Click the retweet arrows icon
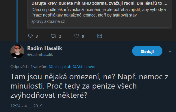 tap(53, 36)
